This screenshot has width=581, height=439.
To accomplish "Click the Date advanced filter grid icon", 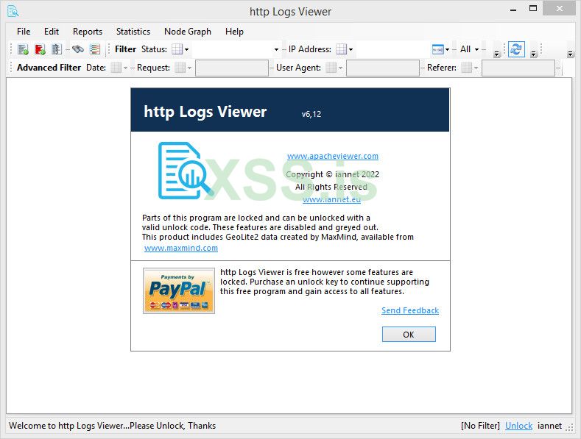I will [x=116, y=68].
